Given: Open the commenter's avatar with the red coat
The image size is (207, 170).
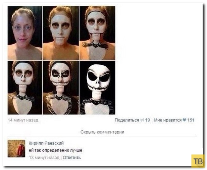Looking at the screenshot, I should 16,149.
